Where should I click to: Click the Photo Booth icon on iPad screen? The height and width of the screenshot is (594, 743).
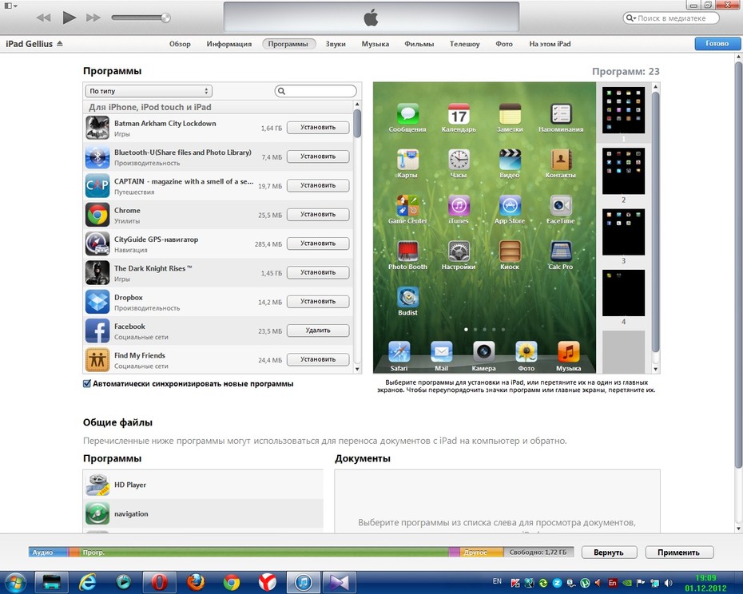pyautogui.click(x=407, y=251)
